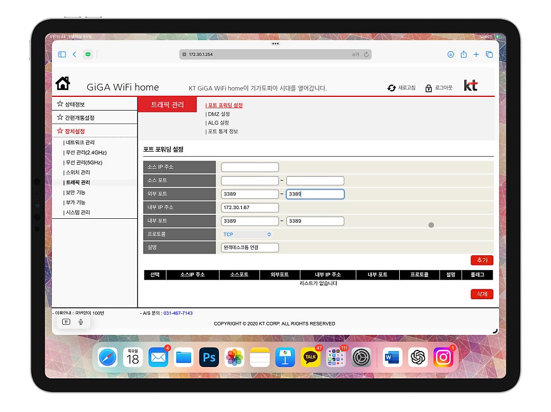Launch Photoshop from the dock

point(209,358)
